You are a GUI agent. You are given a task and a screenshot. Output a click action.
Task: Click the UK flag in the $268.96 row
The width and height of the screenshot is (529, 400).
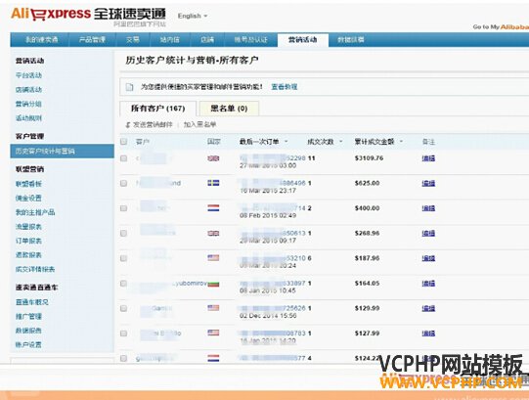click(x=213, y=233)
